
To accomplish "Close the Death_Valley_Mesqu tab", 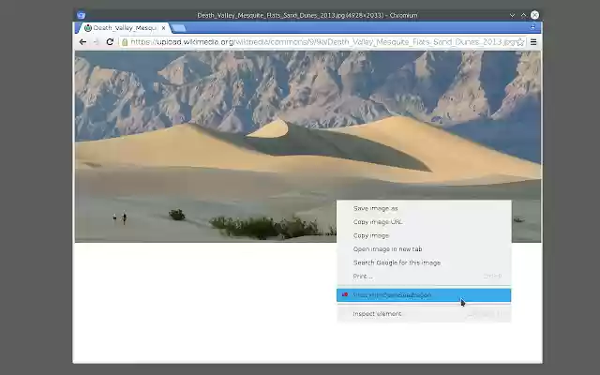I will pos(164,28).
